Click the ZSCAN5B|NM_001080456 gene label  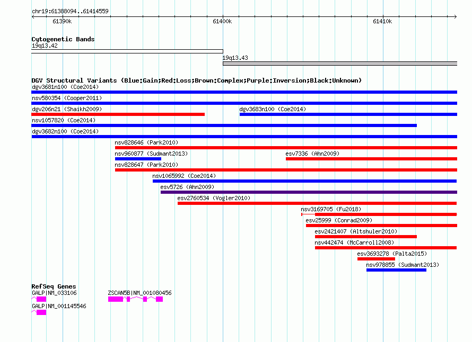pos(139,293)
